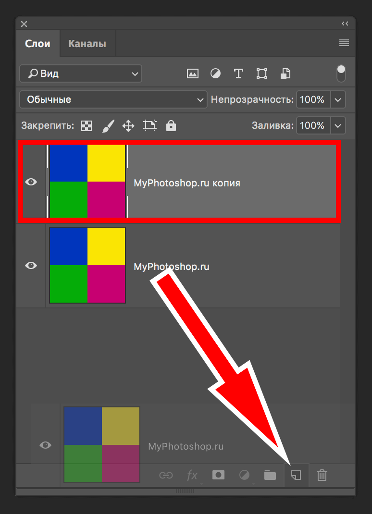This screenshot has width=372, height=514.
Task: Create a new layer icon
Action: click(x=296, y=475)
